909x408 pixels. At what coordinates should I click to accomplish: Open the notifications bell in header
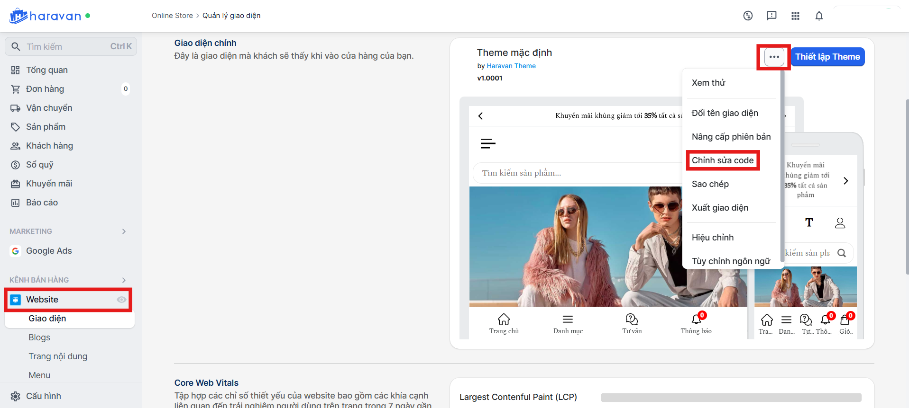coord(819,16)
